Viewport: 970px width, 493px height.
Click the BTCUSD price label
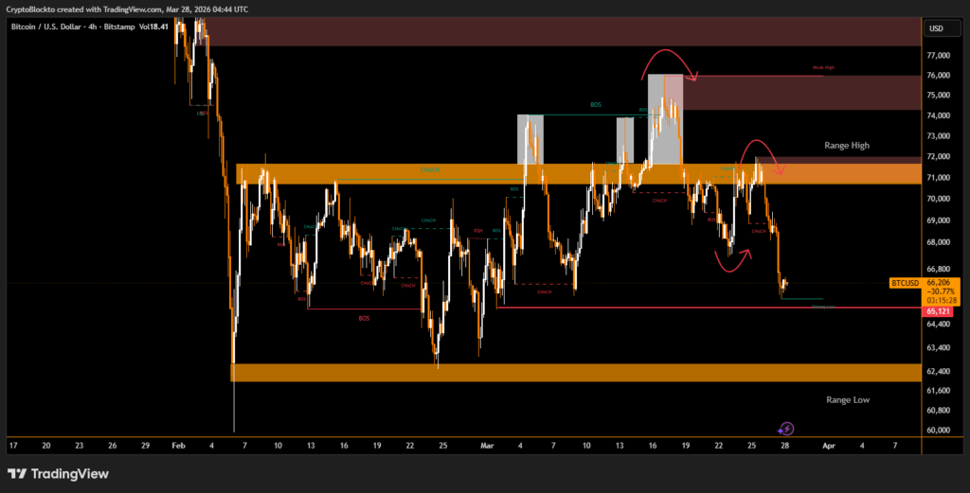pyautogui.click(x=906, y=283)
